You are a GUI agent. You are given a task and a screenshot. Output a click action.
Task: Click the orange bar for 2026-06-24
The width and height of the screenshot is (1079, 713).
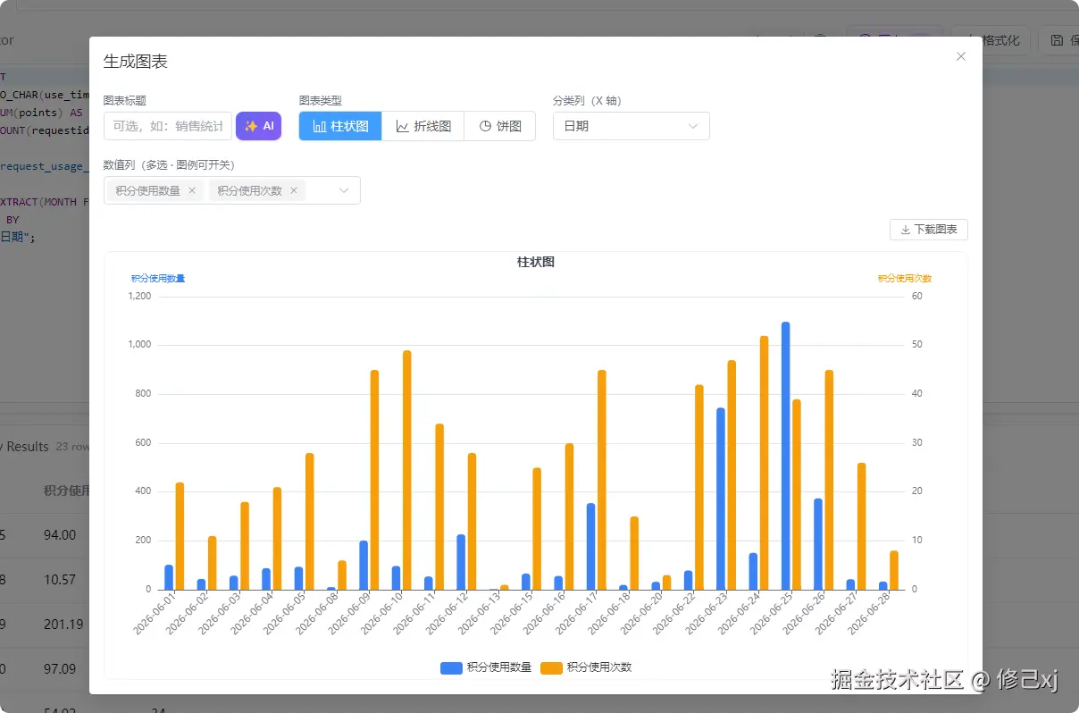pyautogui.click(x=765, y=463)
